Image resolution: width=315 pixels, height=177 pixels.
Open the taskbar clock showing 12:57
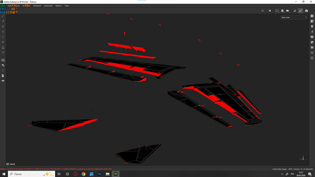pos(301,174)
